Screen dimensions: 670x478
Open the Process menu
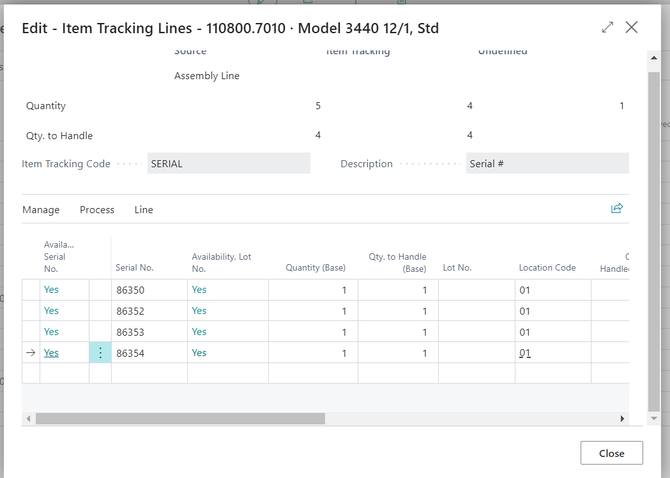(97, 209)
